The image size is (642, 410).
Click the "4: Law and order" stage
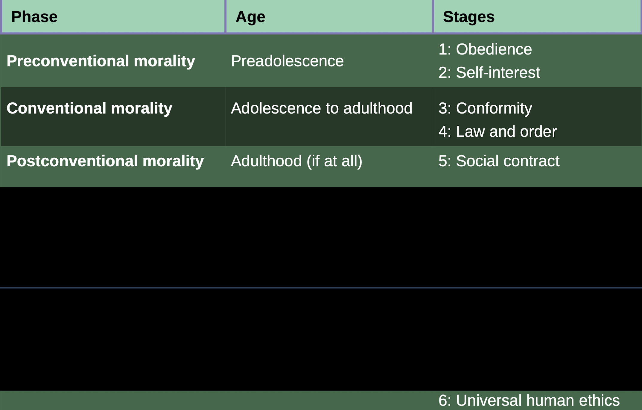pos(497,131)
